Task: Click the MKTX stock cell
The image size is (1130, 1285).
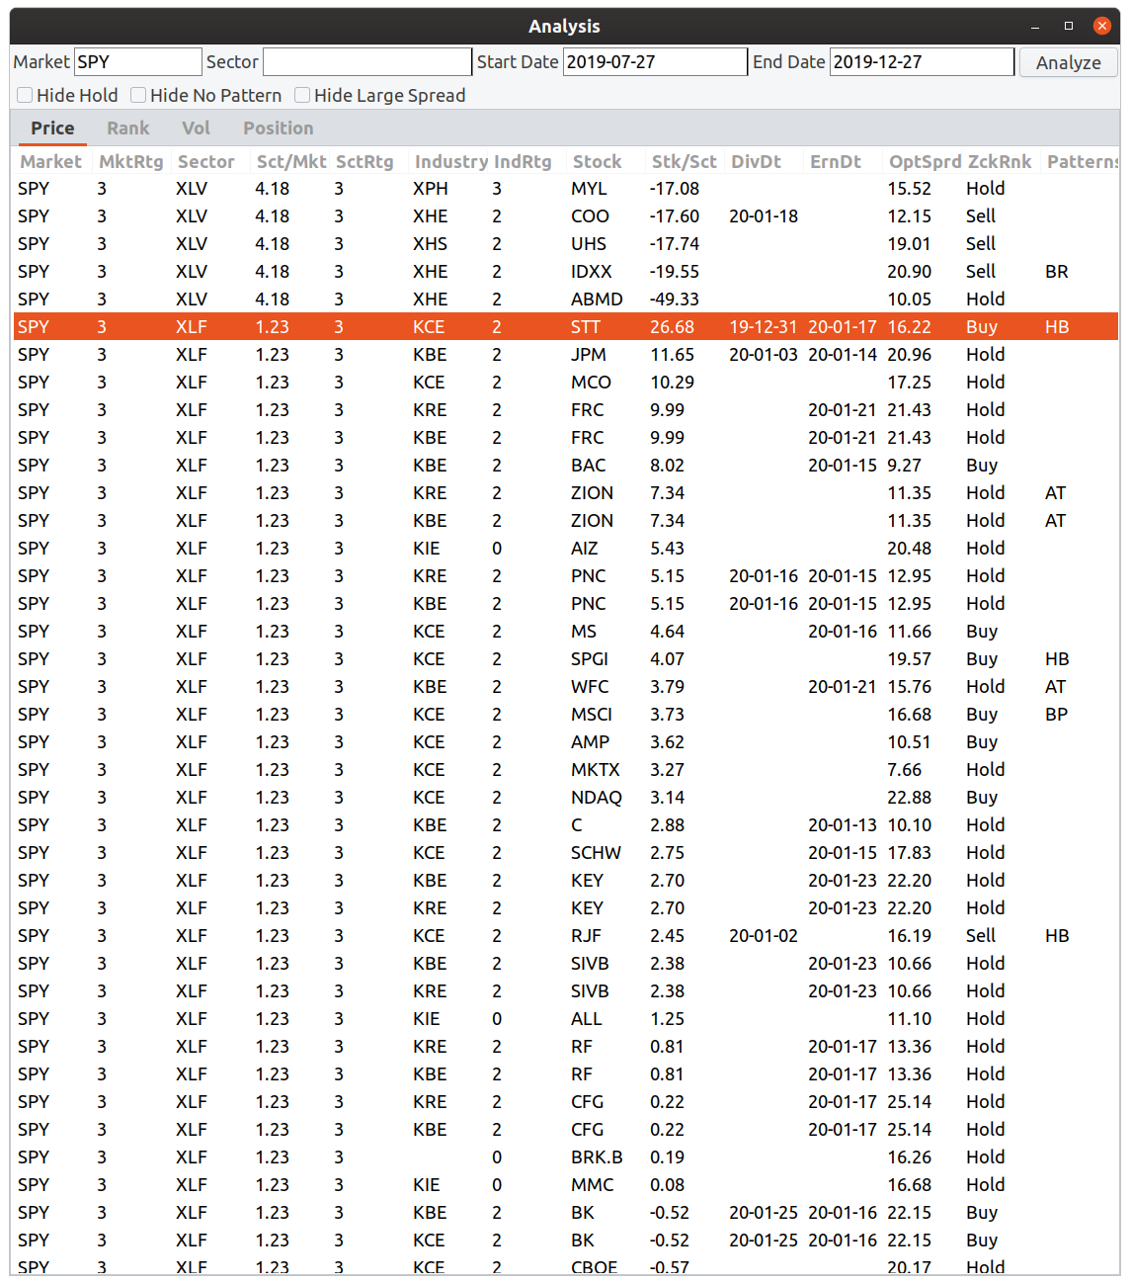Action: pyautogui.click(x=596, y=769)
